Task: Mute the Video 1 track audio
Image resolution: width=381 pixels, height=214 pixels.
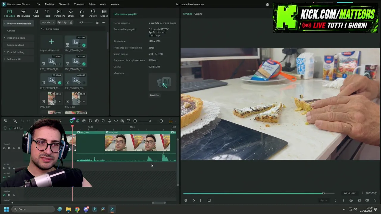Action: (x=9, y=148)
